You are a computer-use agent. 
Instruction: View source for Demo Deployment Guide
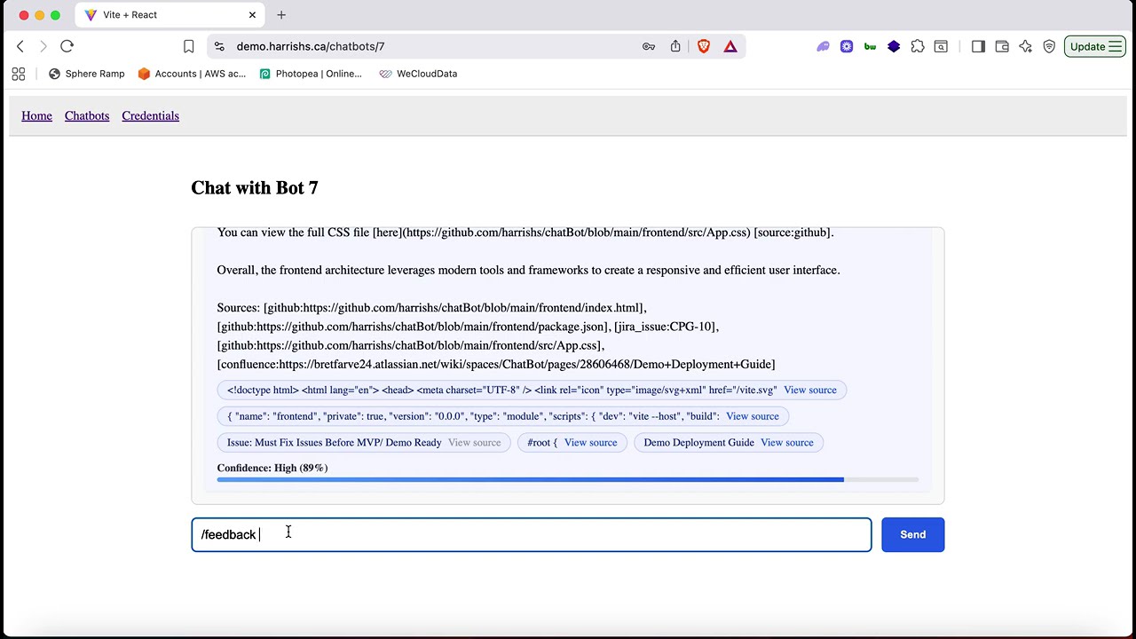coord(787,443)
